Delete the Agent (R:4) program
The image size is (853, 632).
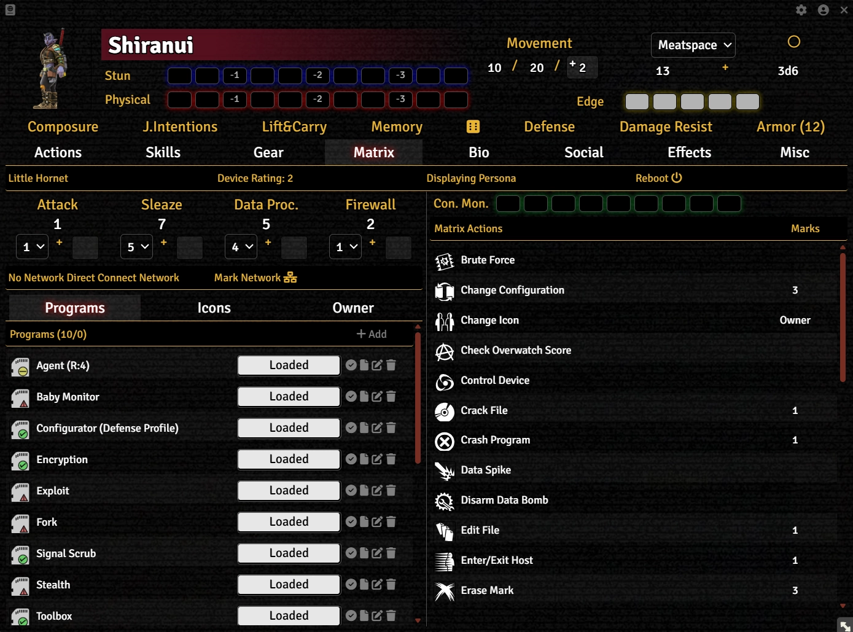(x=391, y=365)
